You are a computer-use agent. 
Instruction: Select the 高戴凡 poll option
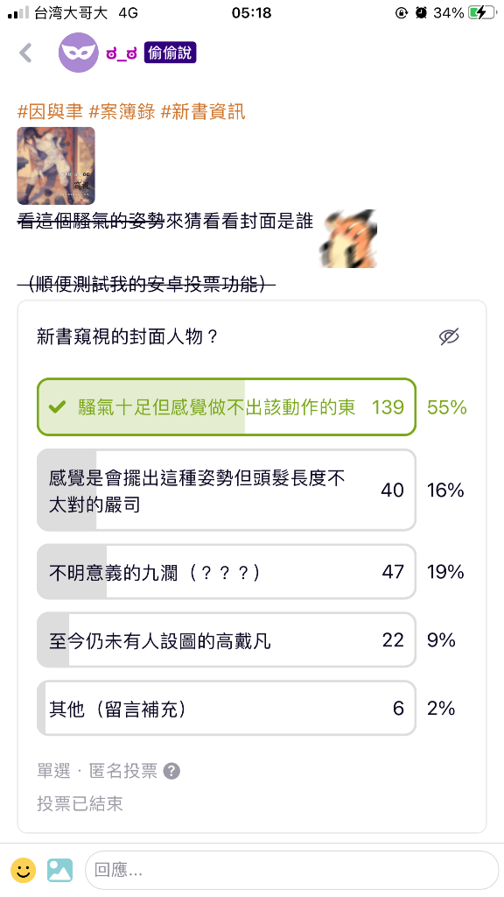point(227,639)
